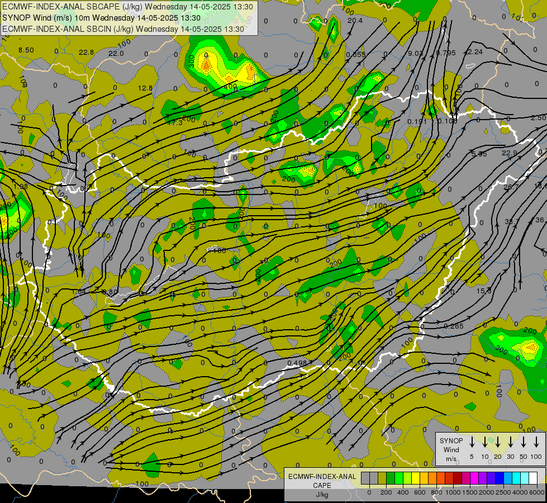
Task: Click the map value '1.98'
Action: (21, 187)
